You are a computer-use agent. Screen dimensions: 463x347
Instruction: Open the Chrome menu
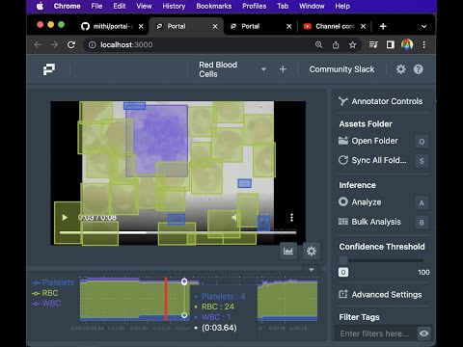coord(67,6)
